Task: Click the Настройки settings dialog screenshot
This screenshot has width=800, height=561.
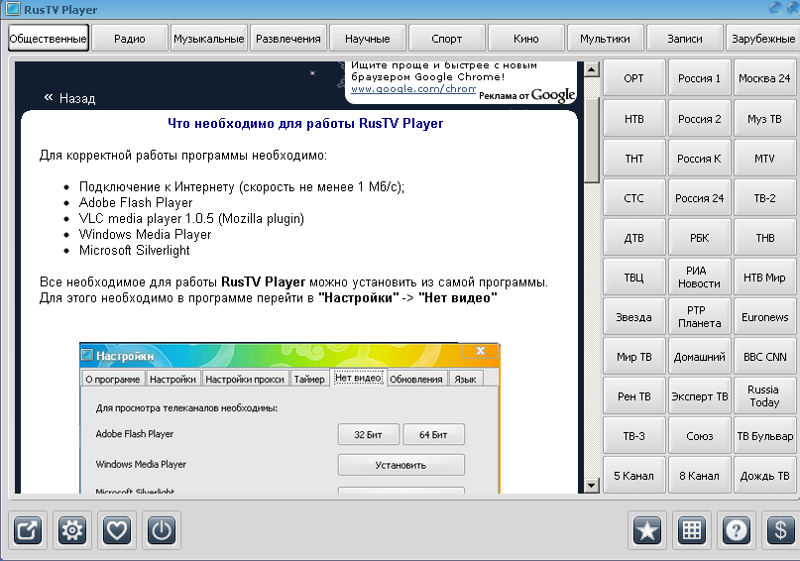Action: click(289, 417)
